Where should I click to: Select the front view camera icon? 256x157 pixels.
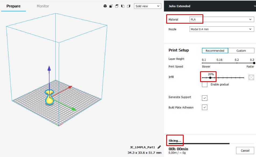pos(111,6)
